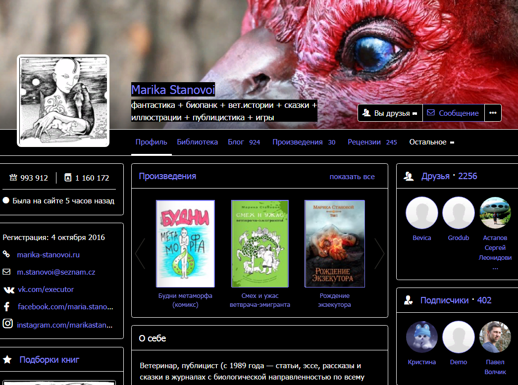Open the Подборки книг section heading
The height and width of the screenshot is (385, 518).
(x=49, y=360)
